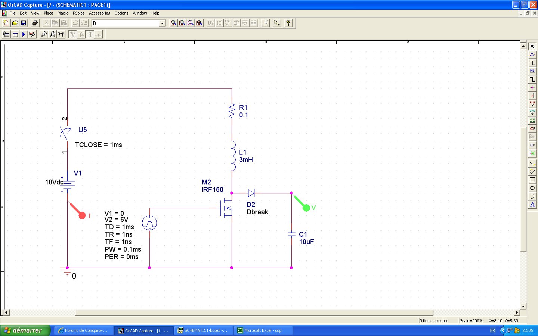Click the Run PSpice simulation button
The width and height of the screenshot is (538, 336).
click(24, 34)
